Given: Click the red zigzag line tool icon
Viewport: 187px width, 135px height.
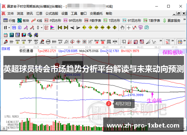Looking at the screenshot, I should pyautogui.click(x=135, y=28).
